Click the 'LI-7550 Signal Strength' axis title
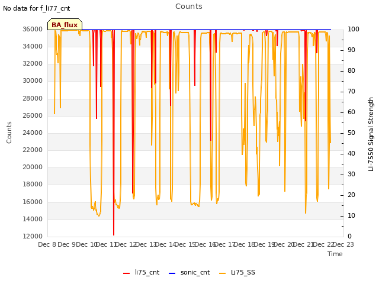This screenshot has width=379, height=284. (x=371, y=134)
